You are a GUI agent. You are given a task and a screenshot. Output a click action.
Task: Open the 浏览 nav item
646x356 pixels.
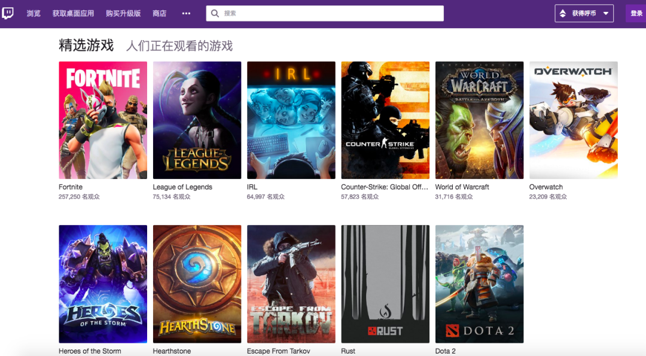point(33,13)
